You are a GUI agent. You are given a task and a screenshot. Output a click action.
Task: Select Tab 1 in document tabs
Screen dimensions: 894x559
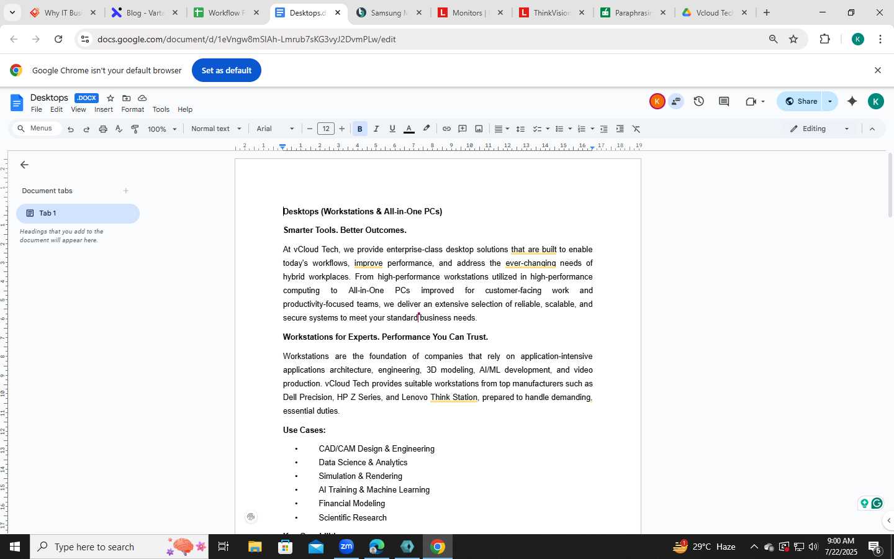tap(78, 213)
